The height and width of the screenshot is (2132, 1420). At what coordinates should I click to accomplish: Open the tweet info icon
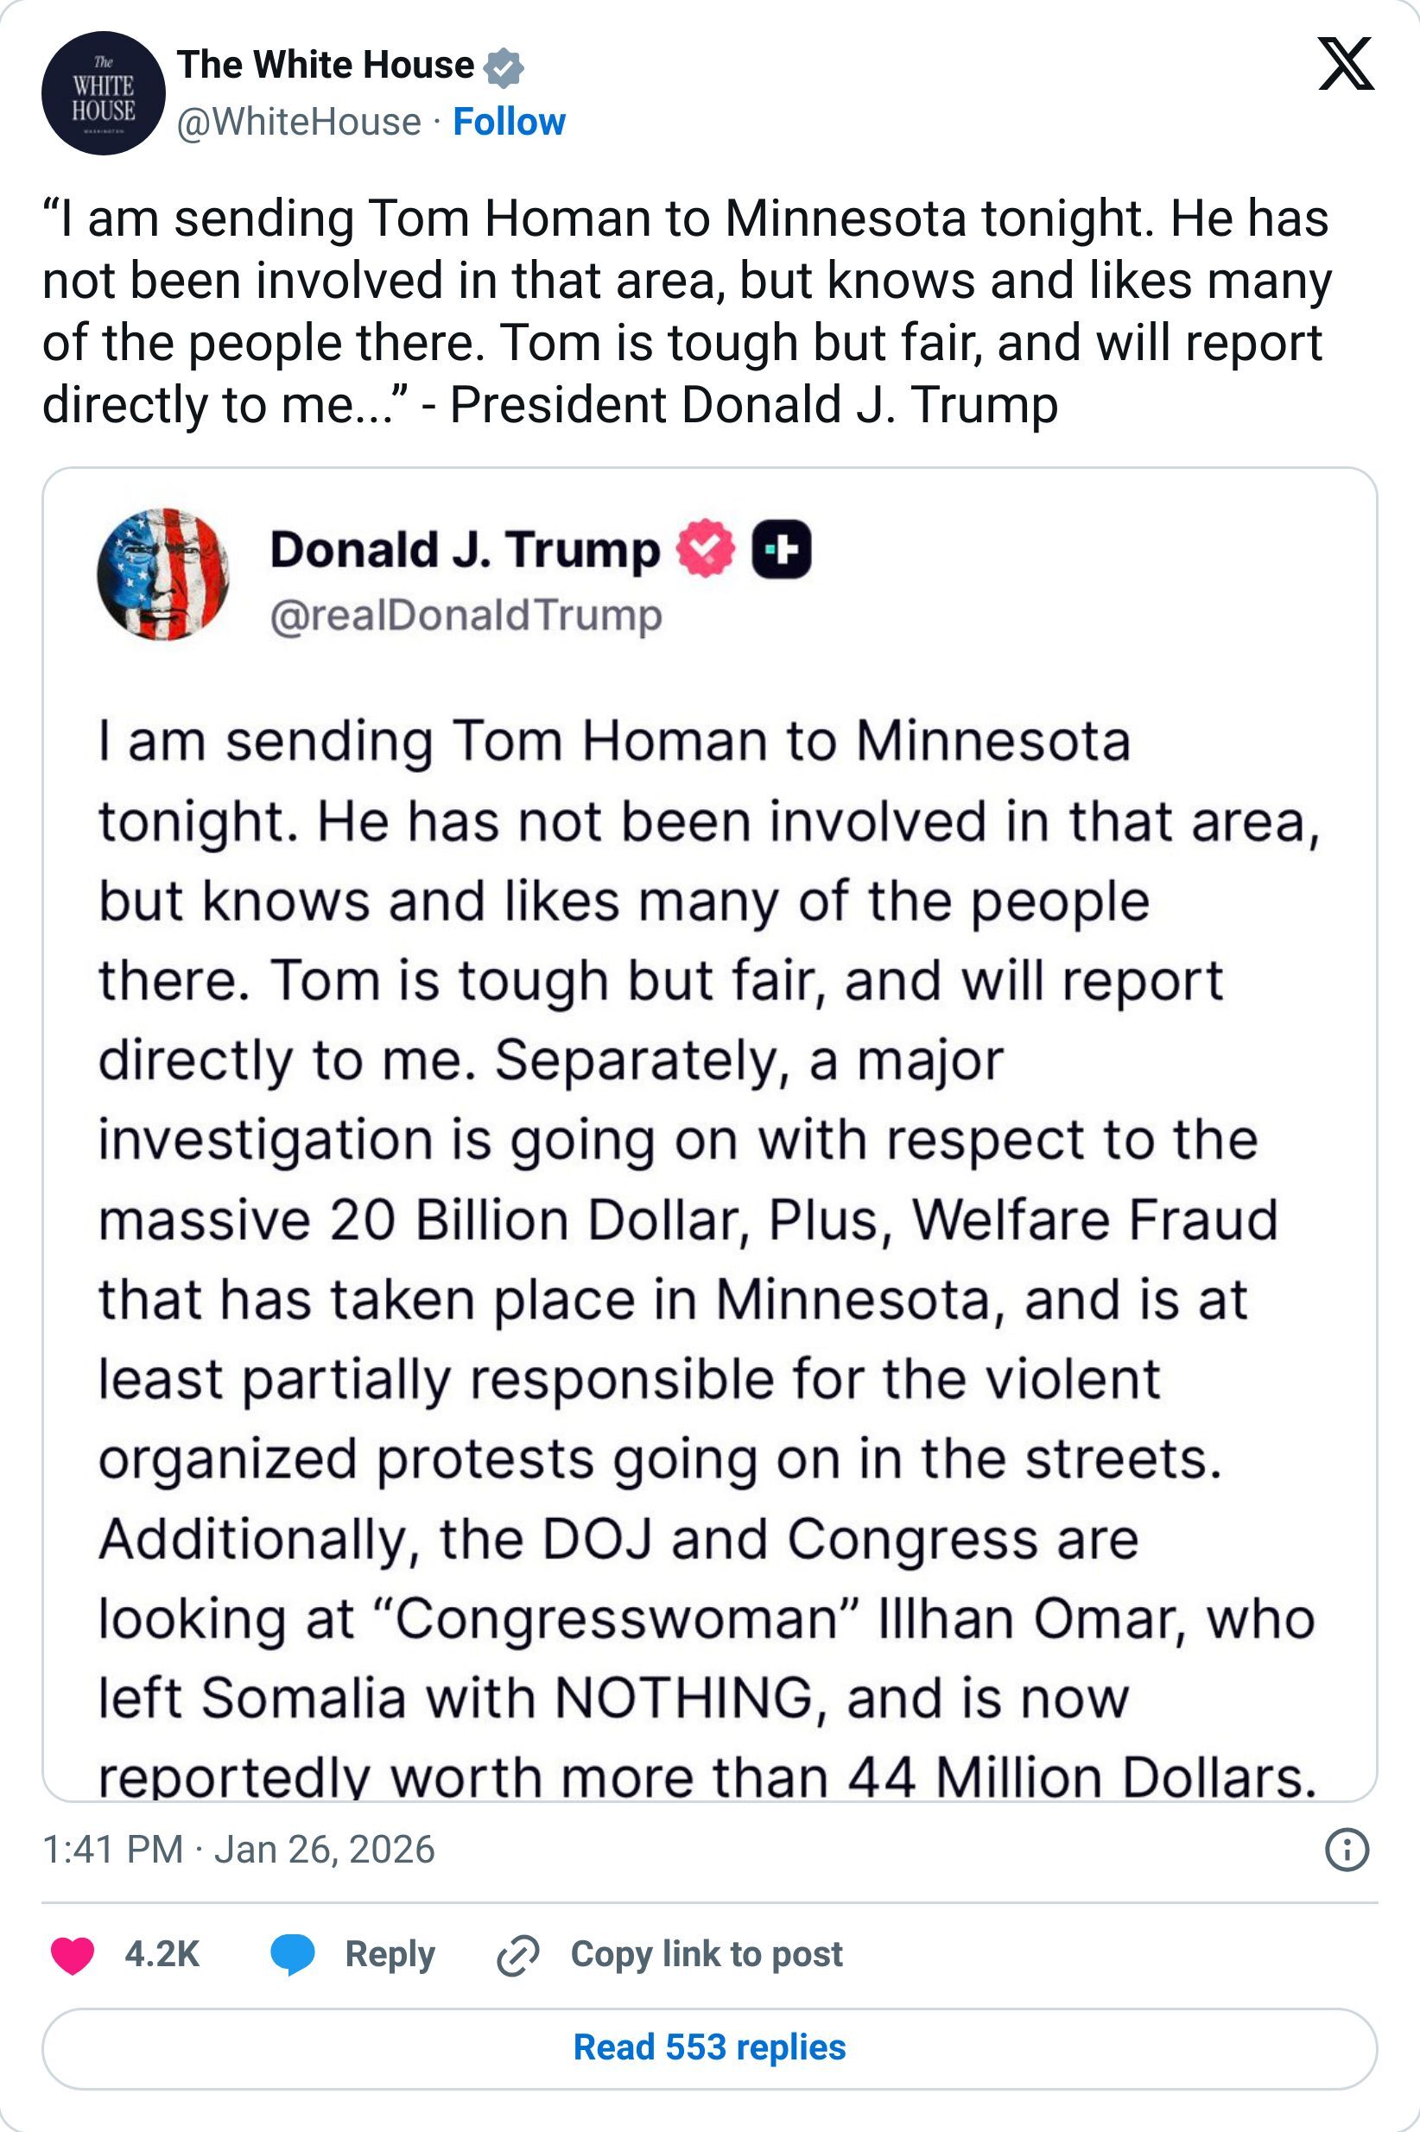1346,1850
